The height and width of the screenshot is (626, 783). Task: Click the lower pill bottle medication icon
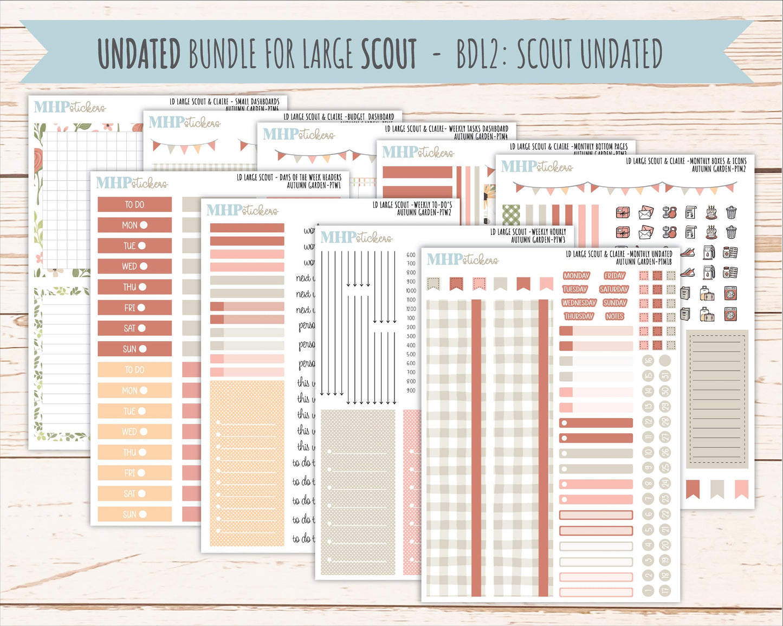[730, 273]
